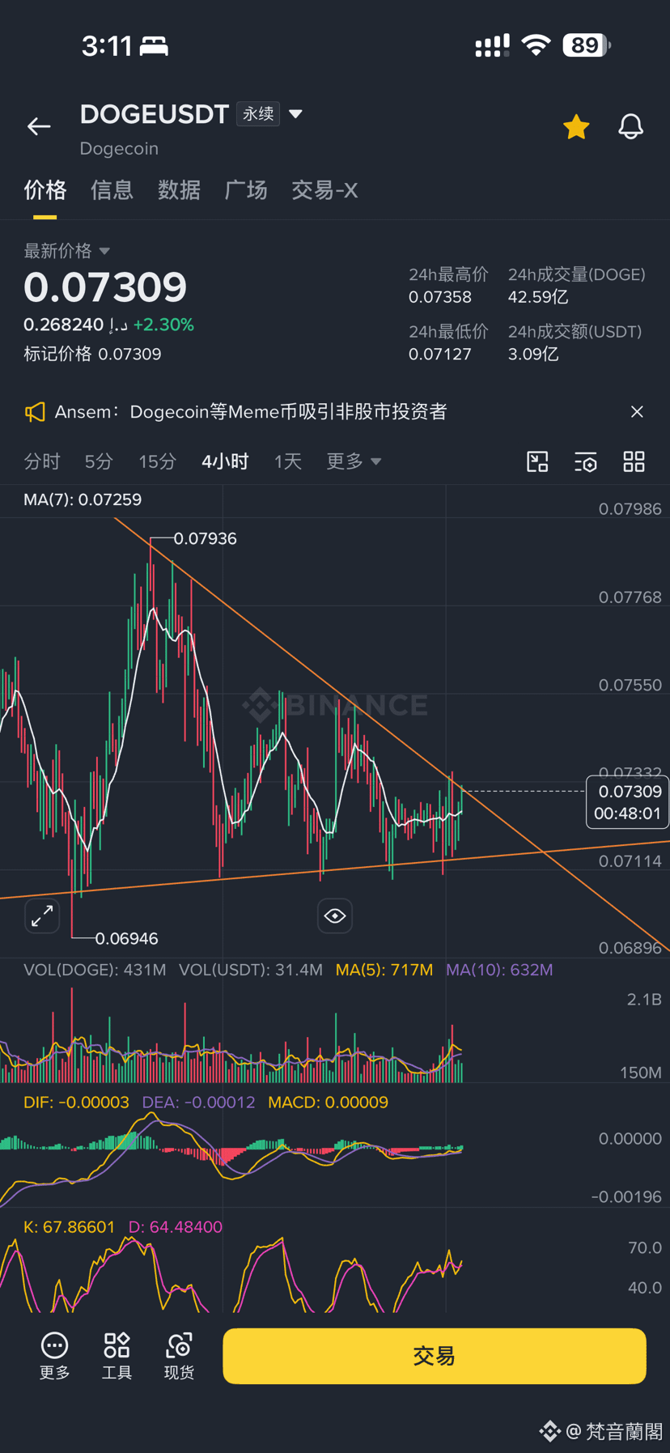The height and width of the screenshot is (1453, 670).
Task: Switch to 信息 tab
Action: pos(112,190)
